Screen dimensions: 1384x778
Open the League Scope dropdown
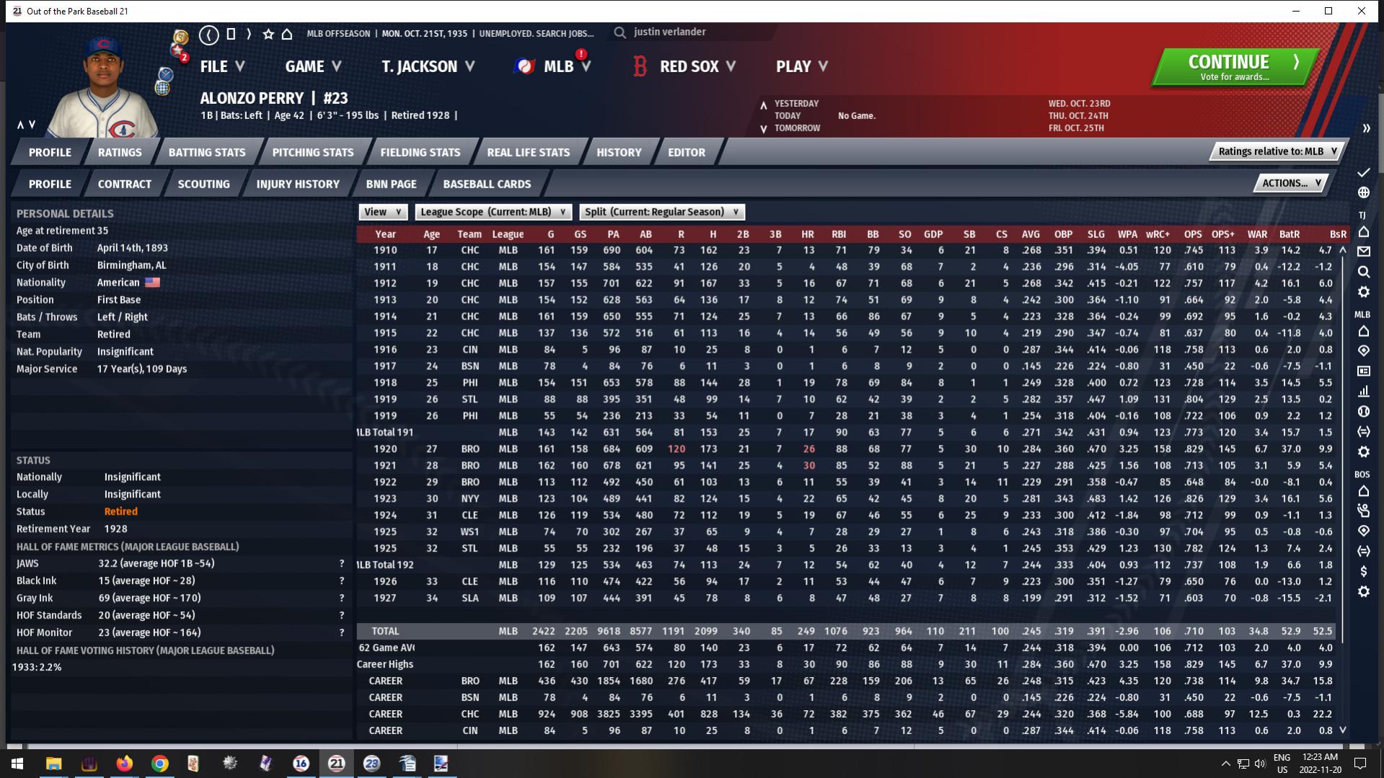493,212
